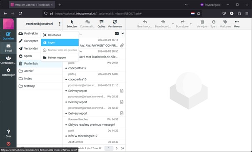Open the testmap folder
The image size is (252, 152).
tap(40, 86)
